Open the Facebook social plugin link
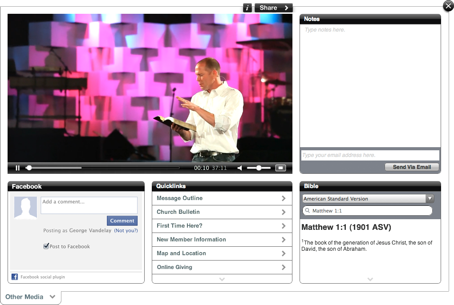 (43, 277)
